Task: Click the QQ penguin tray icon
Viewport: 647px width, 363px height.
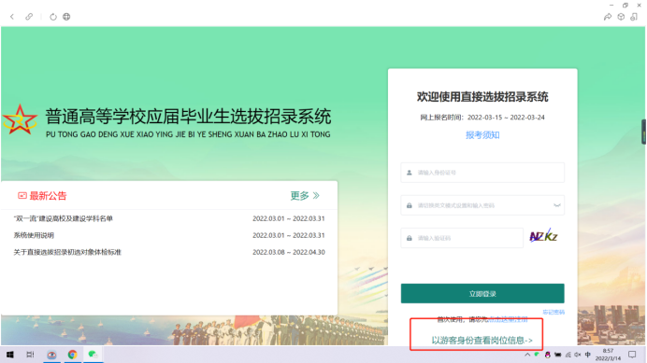Action: 548,355
